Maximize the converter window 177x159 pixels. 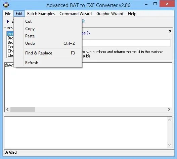point(155,4)
